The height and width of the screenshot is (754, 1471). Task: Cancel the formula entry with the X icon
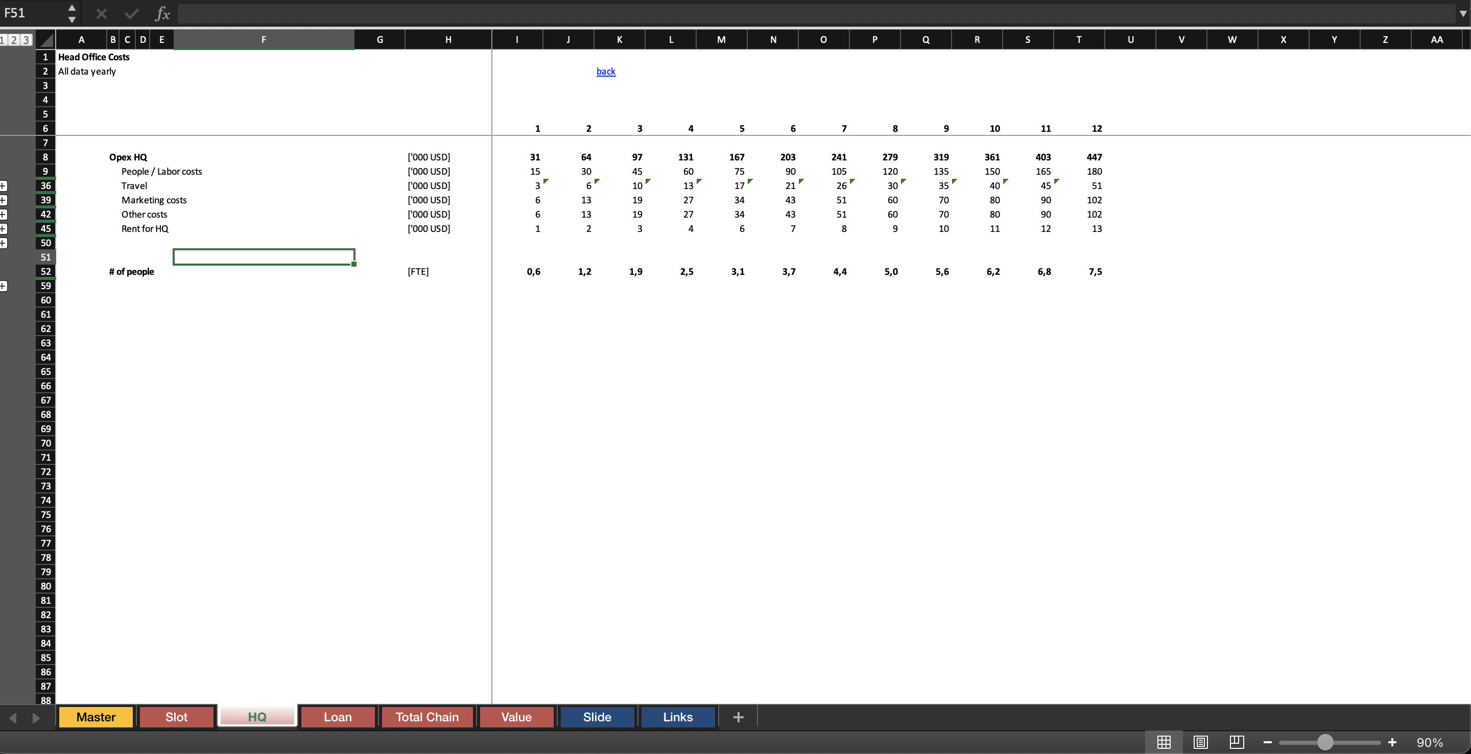click(102, 13)
